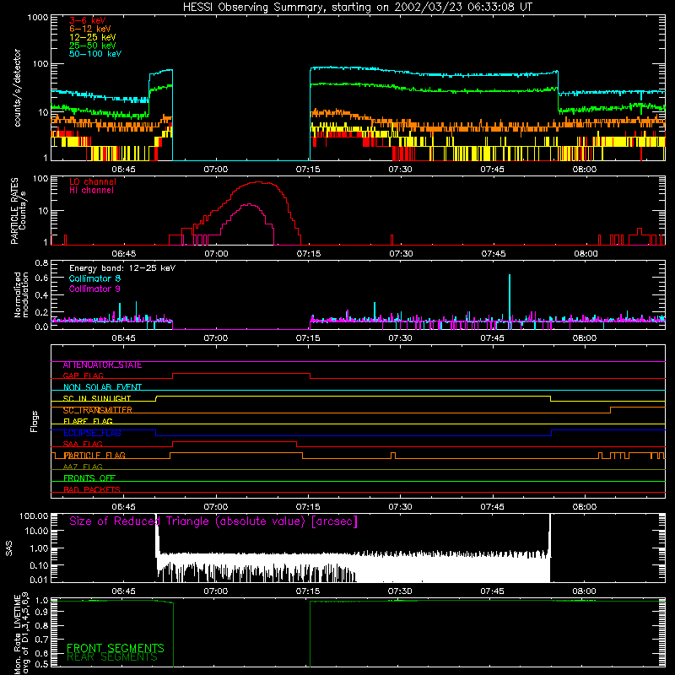This screenshot has width=675, height=675.
Task: Select the LO channel legend label
Action: pyautogui.click(x=93, y=181)
